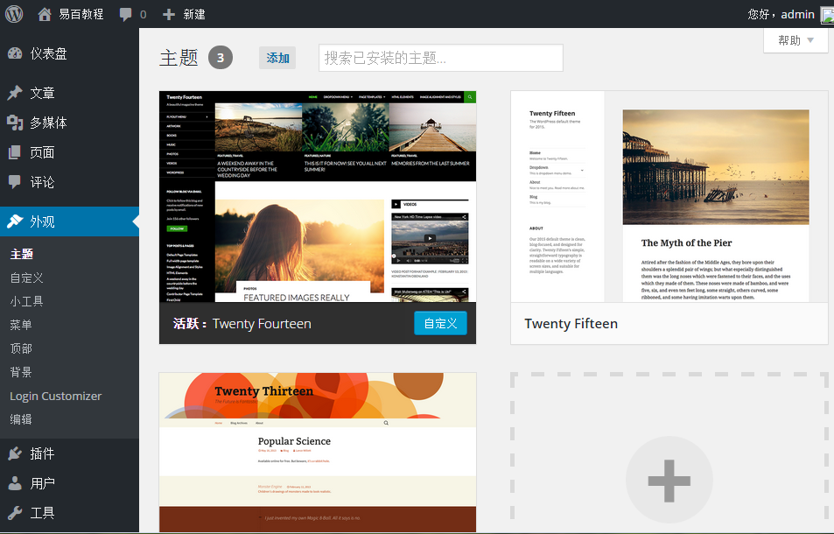Open the 页面 menu item

click(x=70, y=152)
